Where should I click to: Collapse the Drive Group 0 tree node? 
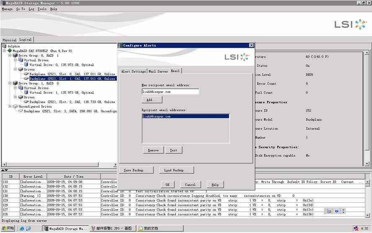(9, 55)
